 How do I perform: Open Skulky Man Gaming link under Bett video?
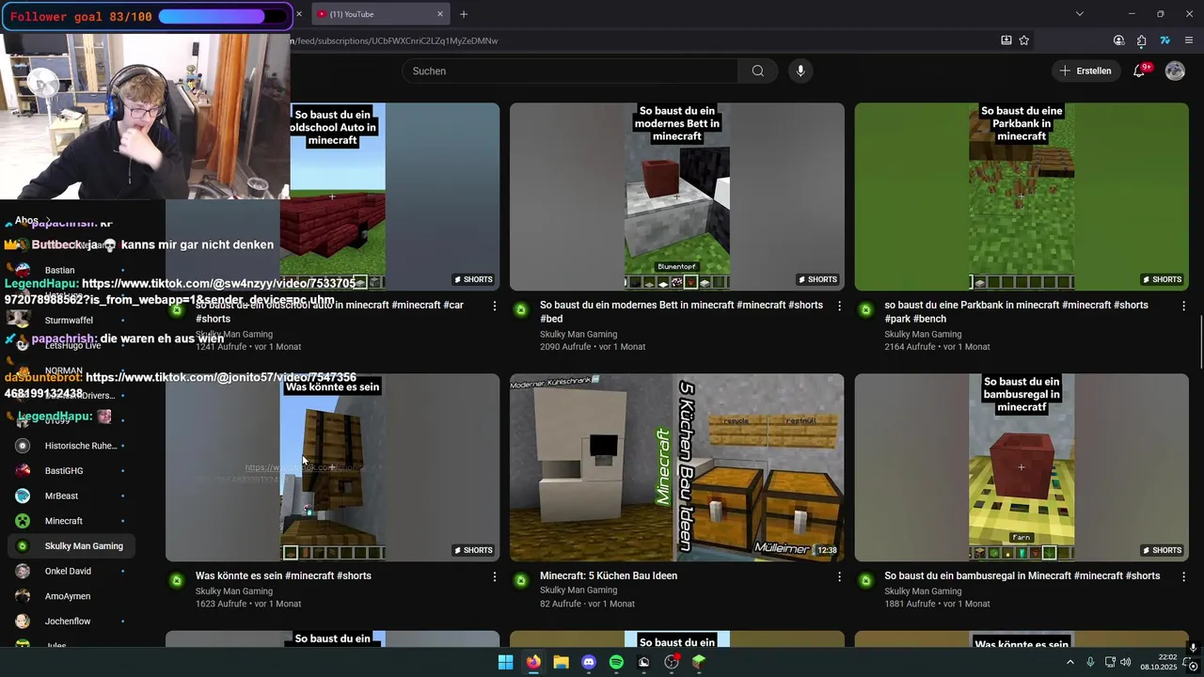click(x=578, y=334)
